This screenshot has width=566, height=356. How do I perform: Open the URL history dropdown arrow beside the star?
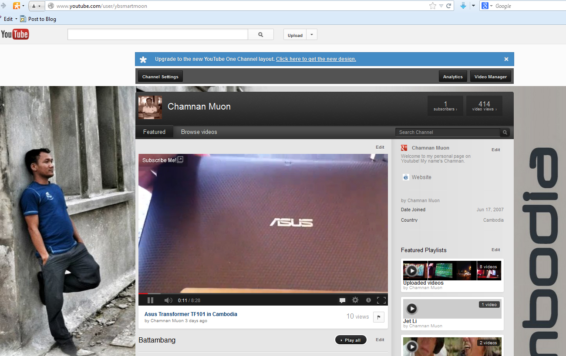coord(441,6)
